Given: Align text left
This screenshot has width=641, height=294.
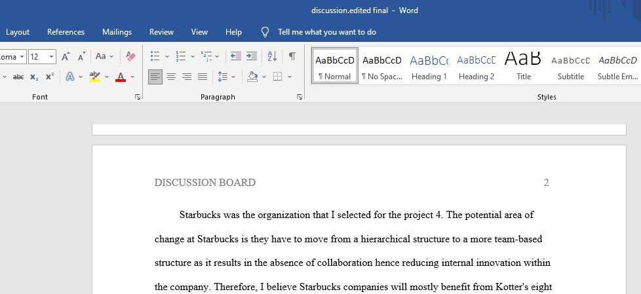Looking at the screenshot, I should (155, 77).
